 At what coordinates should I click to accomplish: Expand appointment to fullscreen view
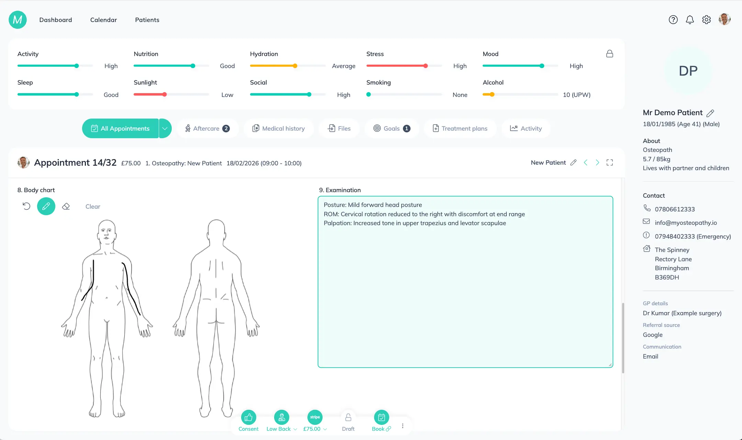pyautogui.click(x=610, y=162)
